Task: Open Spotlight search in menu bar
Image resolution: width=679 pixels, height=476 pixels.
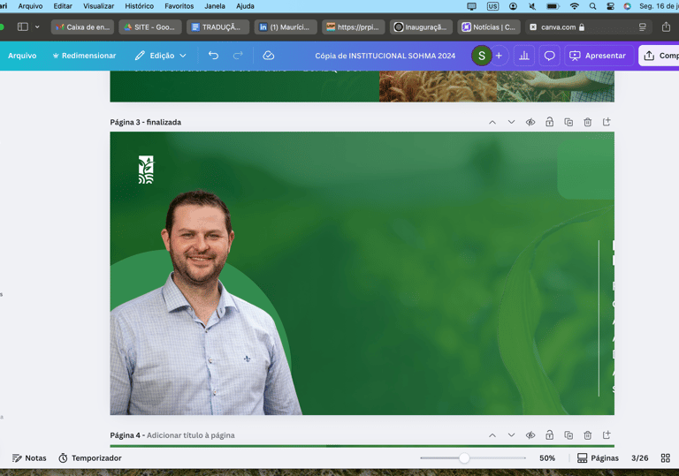Action: (592, 6)
